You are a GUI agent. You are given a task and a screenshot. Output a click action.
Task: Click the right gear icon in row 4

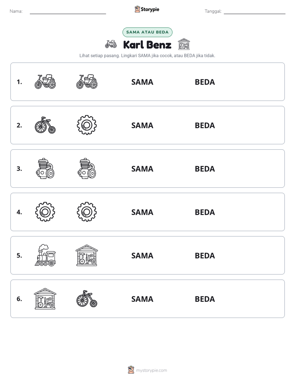click(87, 212)
